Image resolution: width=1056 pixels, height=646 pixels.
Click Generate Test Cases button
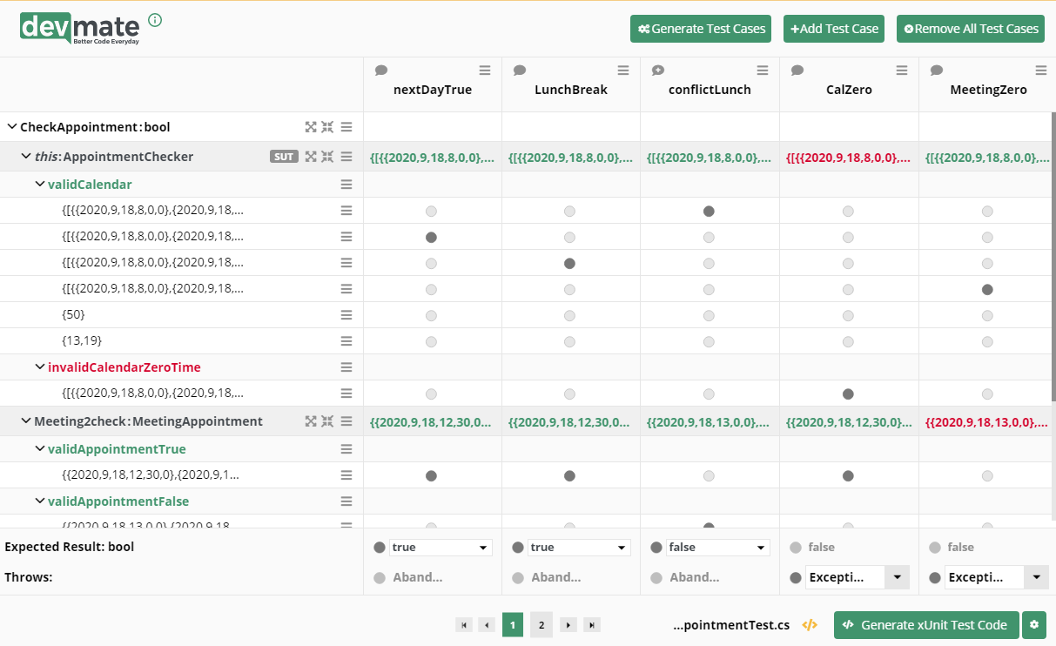pos(702,29)
